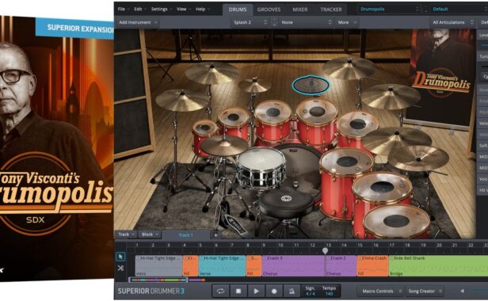Add a new track with the plus icon

pyautogui.click(x=215, y=235)
